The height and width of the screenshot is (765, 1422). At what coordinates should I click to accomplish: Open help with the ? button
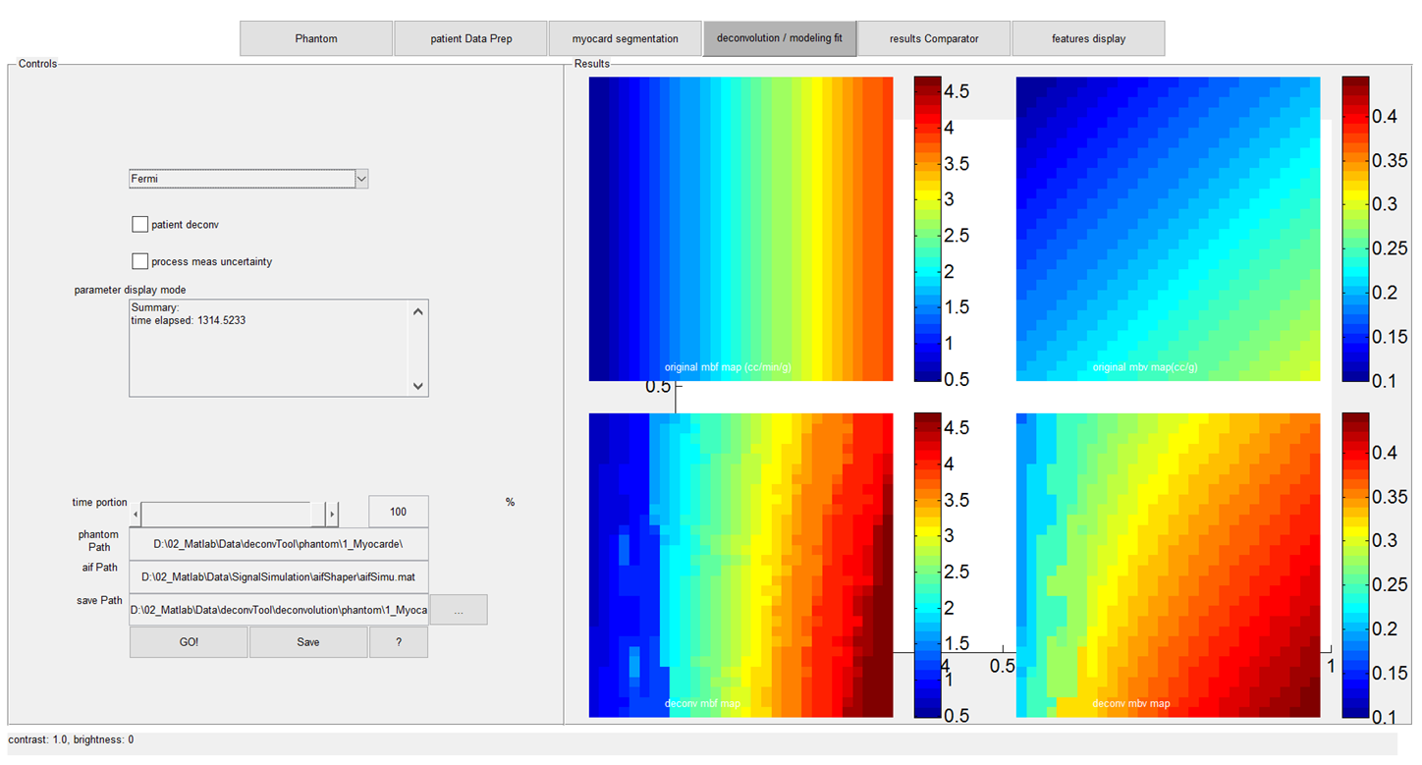click(x=398, y=642)
